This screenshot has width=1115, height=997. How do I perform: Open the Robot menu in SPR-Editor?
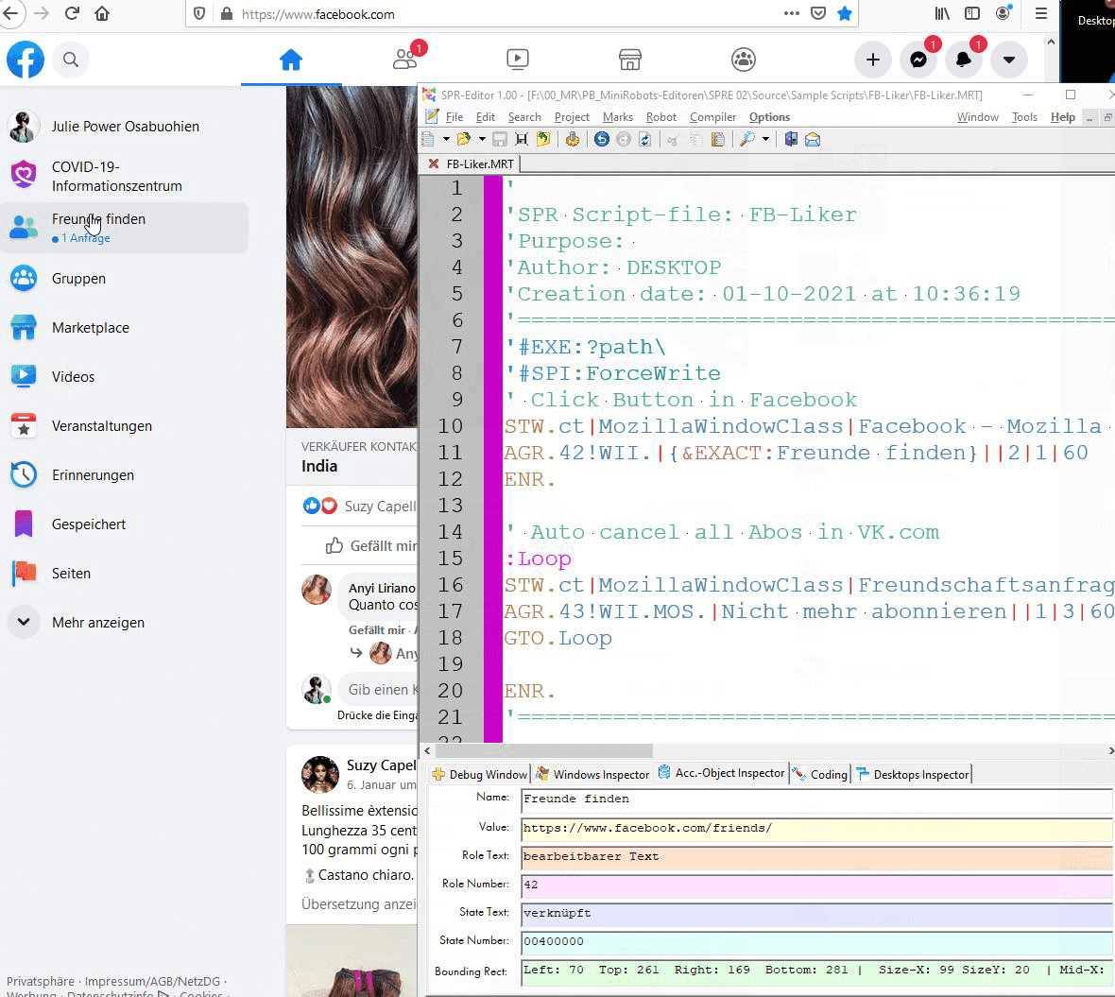click(660, 117)
